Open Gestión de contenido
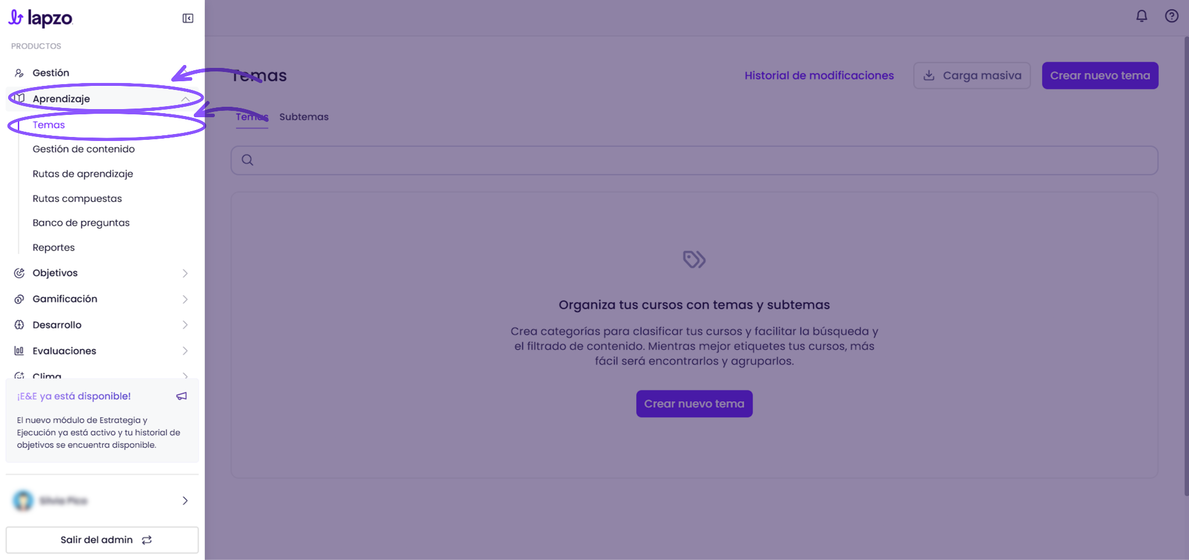Image resolution: width=1189 pixels, height=560 pixels. (84, 149)
